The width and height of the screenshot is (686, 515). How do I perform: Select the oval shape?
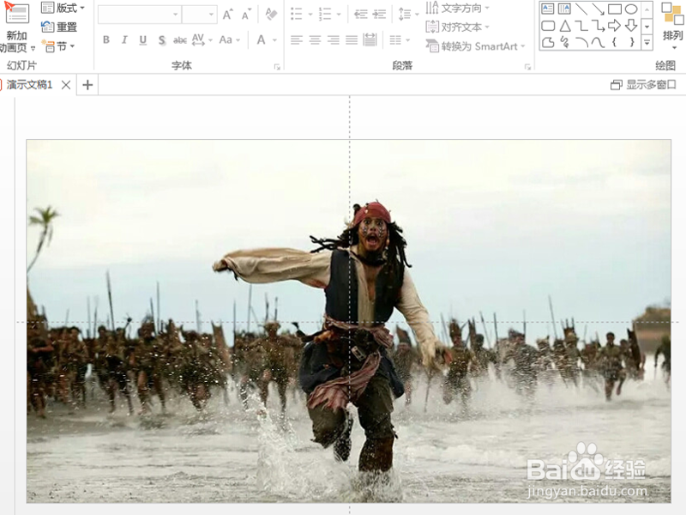(x=631, y=9)
